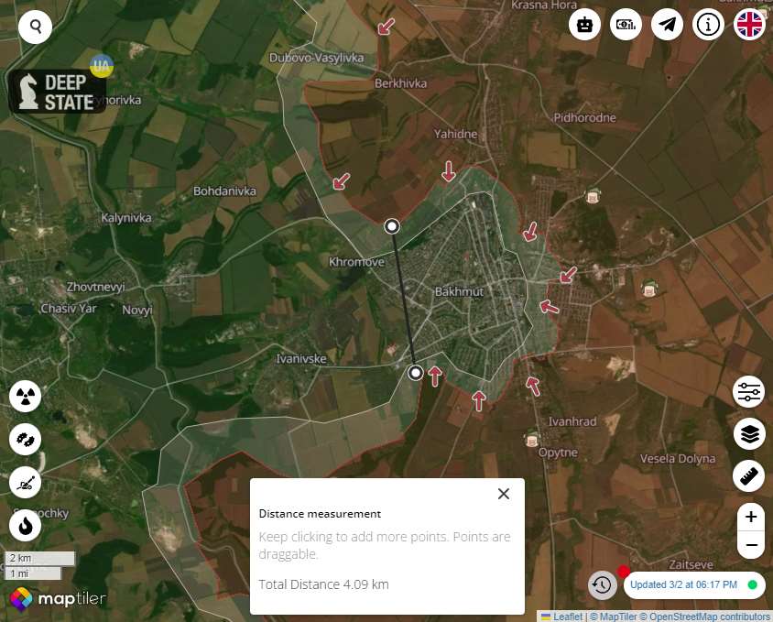Viewport: 773px width, 622px height.
Task: Open the Leaflet attribution link
Action: (x=567, y=617)
